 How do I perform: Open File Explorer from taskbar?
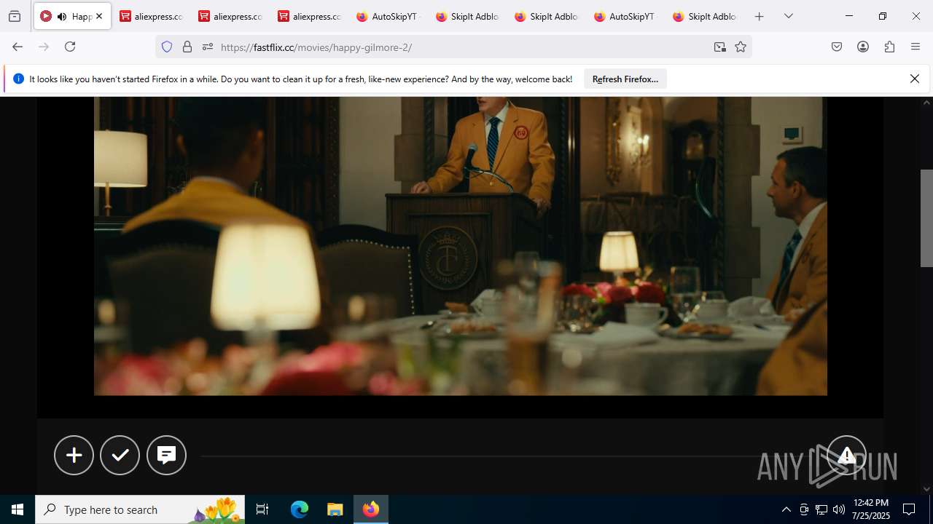coord(335,509)
